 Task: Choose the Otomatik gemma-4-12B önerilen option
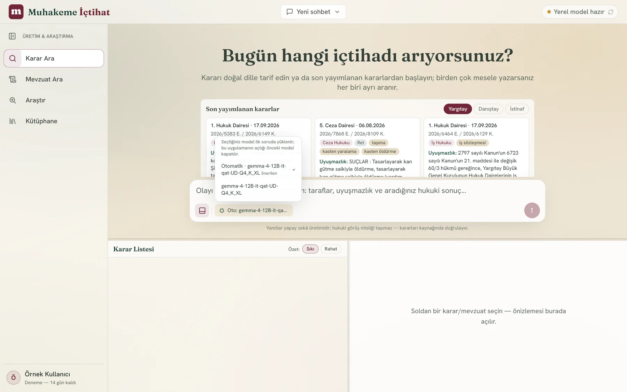(x=258, y=169)
